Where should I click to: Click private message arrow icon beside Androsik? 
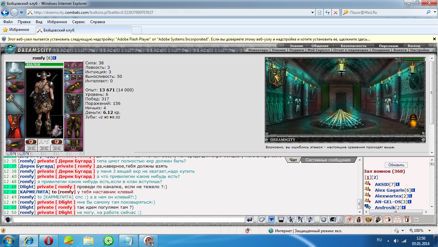coord(367,207)
